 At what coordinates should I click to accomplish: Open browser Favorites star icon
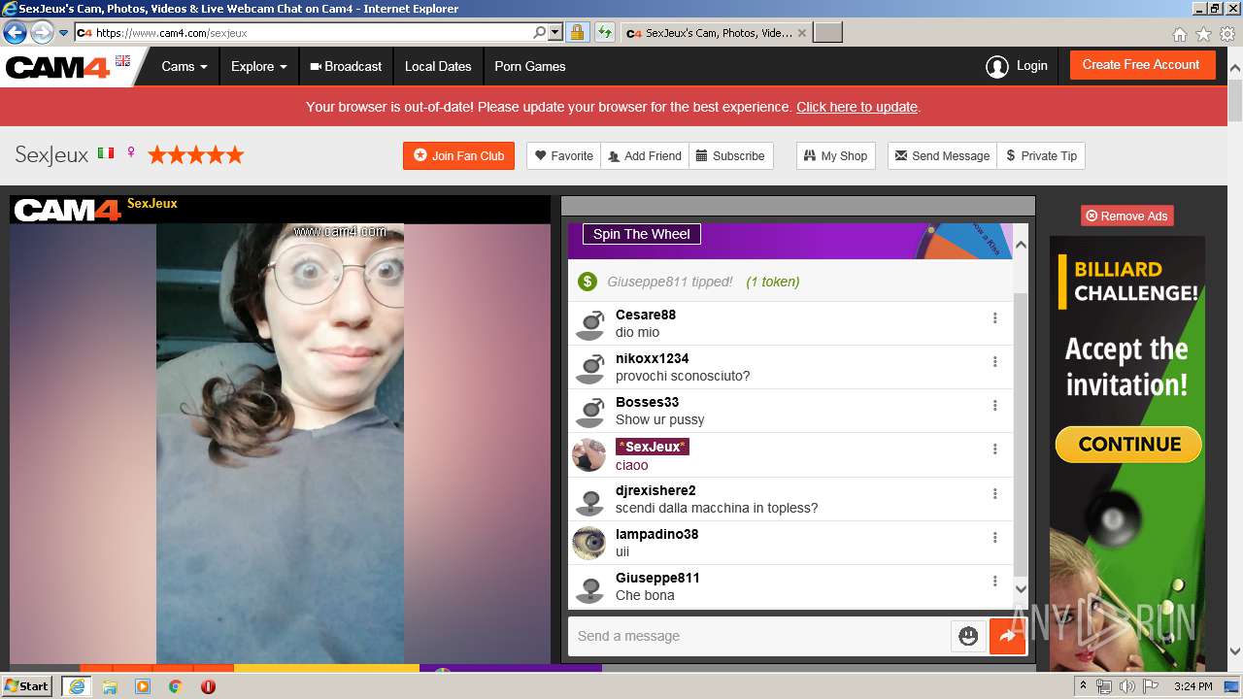click(x=1203, y=34)
